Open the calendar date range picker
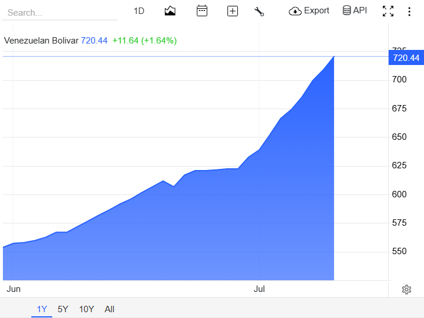This screenshot has height=318, width=424. click(202, 11)
